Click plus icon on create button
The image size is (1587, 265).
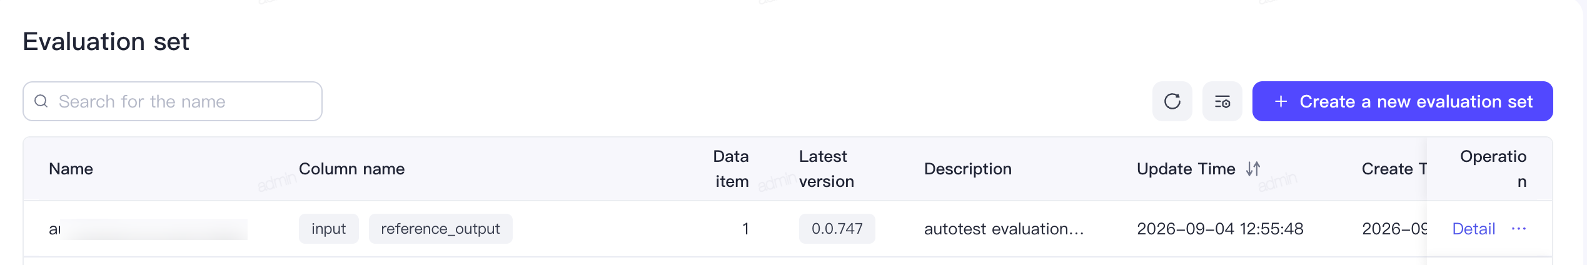point(1281,101)
